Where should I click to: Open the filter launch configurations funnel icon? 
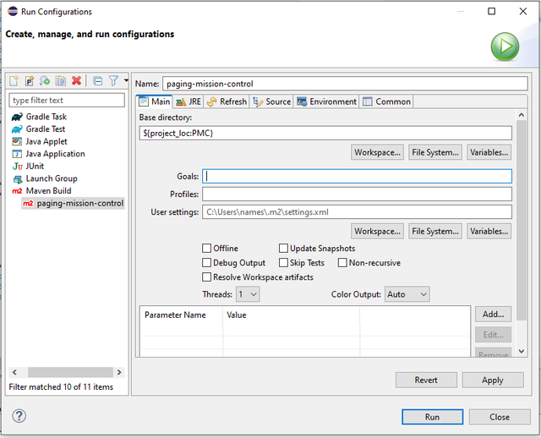coord(113,81)
